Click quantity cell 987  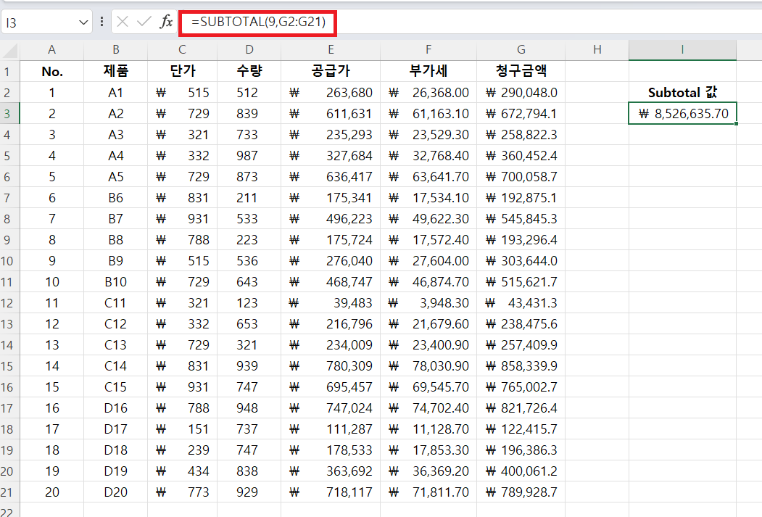pos(249,155)
